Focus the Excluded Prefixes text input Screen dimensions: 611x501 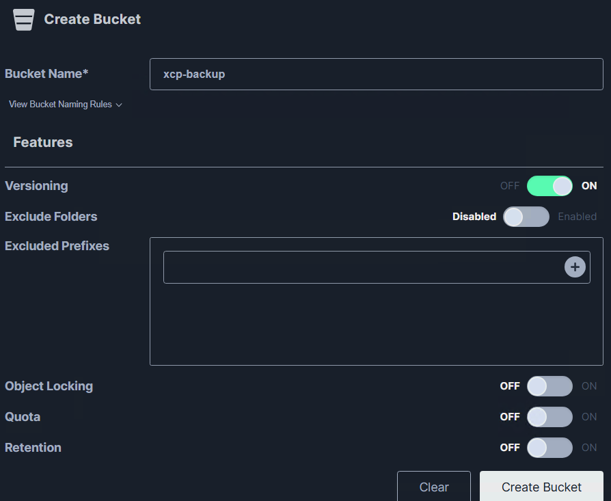point(362,267)
